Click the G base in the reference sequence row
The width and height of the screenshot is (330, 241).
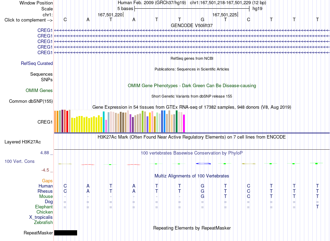(203, 19)
